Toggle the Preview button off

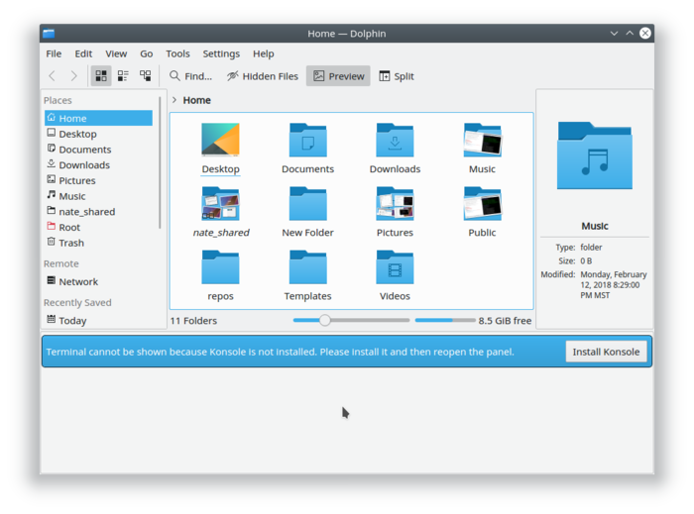[338, 76]
